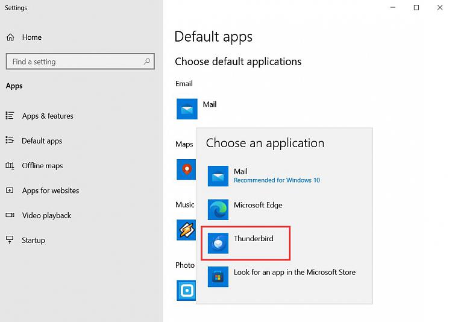Viewport: 452px width, 322px height.
Task: Click Choose default applications heading
Action: click(x=238, y=62)
